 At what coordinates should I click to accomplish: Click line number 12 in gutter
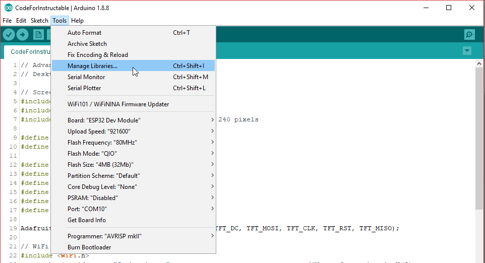click(13, 165)
